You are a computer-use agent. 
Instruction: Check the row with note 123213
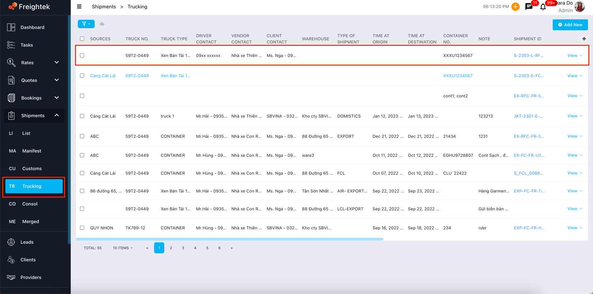tap(82, 116)
